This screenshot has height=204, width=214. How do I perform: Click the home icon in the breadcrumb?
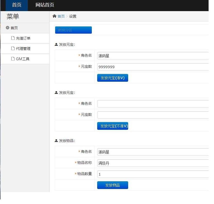[x=54, y=16]
